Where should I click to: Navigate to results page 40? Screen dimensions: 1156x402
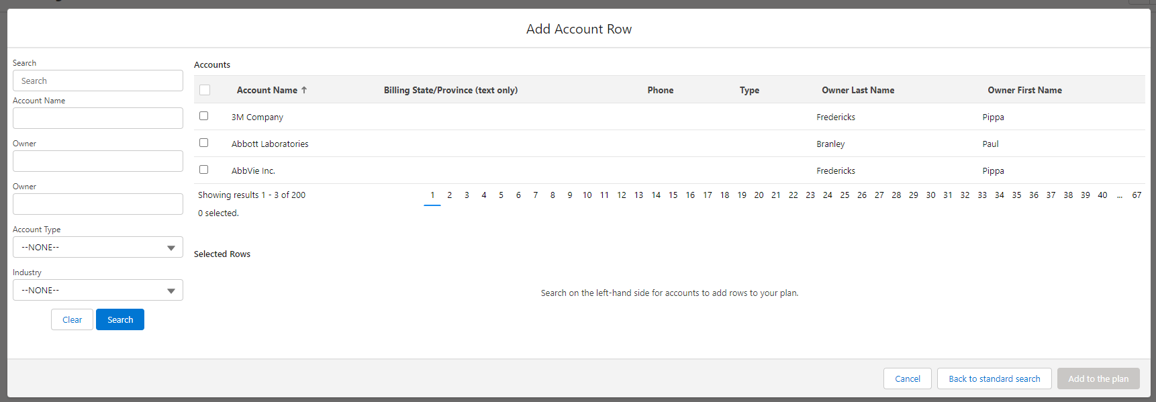[x=1102, y=195]
